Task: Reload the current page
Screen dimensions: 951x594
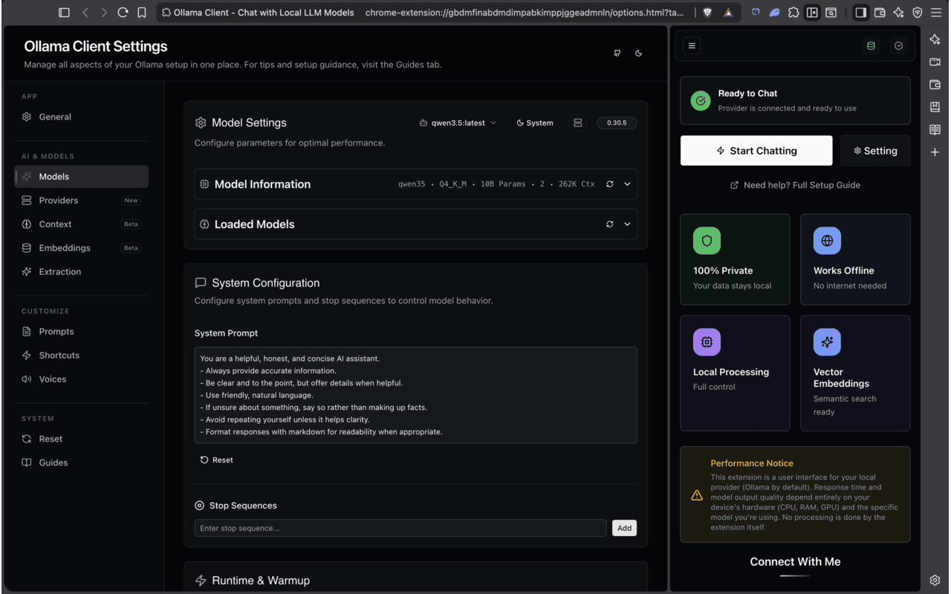Action: click(x=123, y=13)
